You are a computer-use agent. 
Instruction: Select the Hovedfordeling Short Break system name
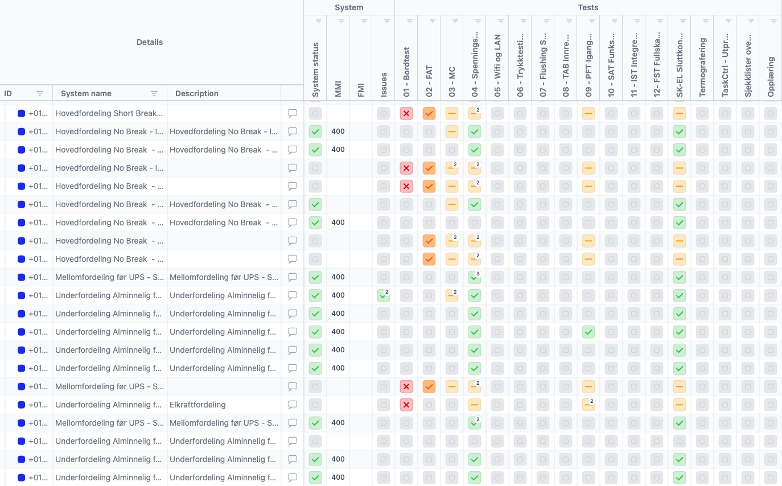click(x=110, y=113)
